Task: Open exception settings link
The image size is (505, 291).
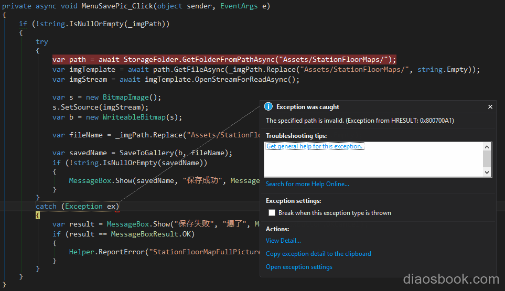Action: 299,267
